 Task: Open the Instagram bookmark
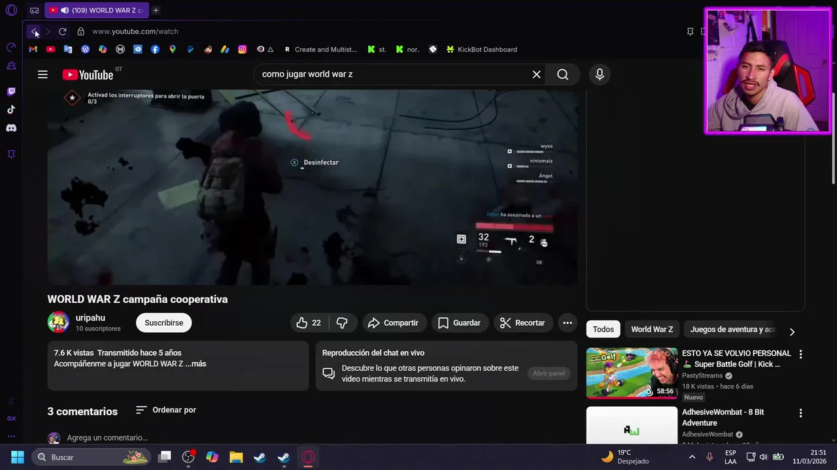point(243,50)
